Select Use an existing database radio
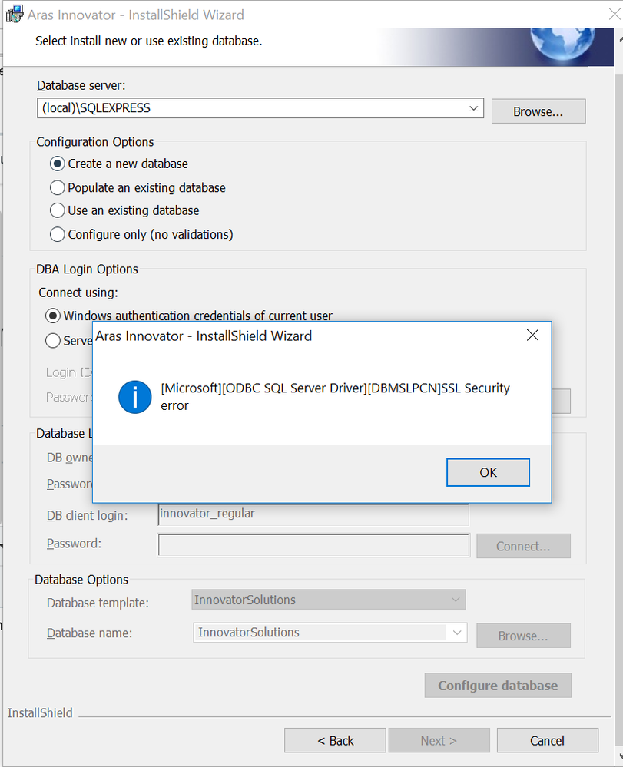 (58, 210)
